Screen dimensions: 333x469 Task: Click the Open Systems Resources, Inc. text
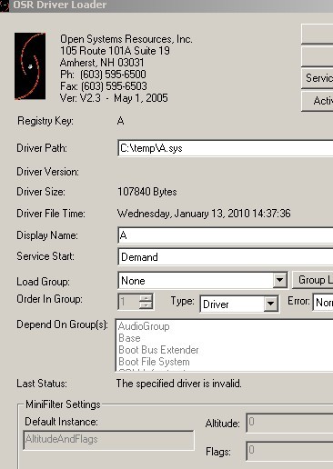pos(126,39)
